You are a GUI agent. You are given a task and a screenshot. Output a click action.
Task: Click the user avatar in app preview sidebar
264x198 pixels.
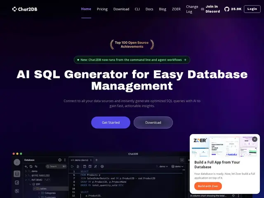17,162
